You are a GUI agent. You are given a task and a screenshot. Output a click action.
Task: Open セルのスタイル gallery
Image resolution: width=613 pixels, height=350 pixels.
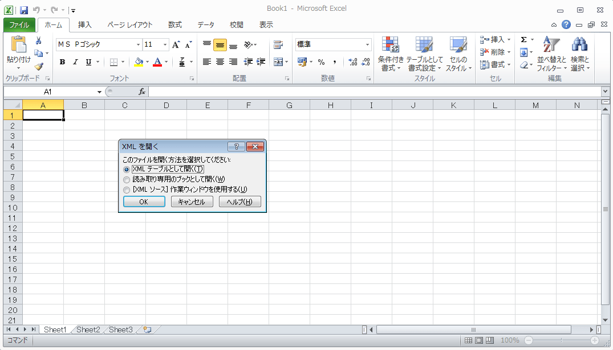(x=458, y=53)
